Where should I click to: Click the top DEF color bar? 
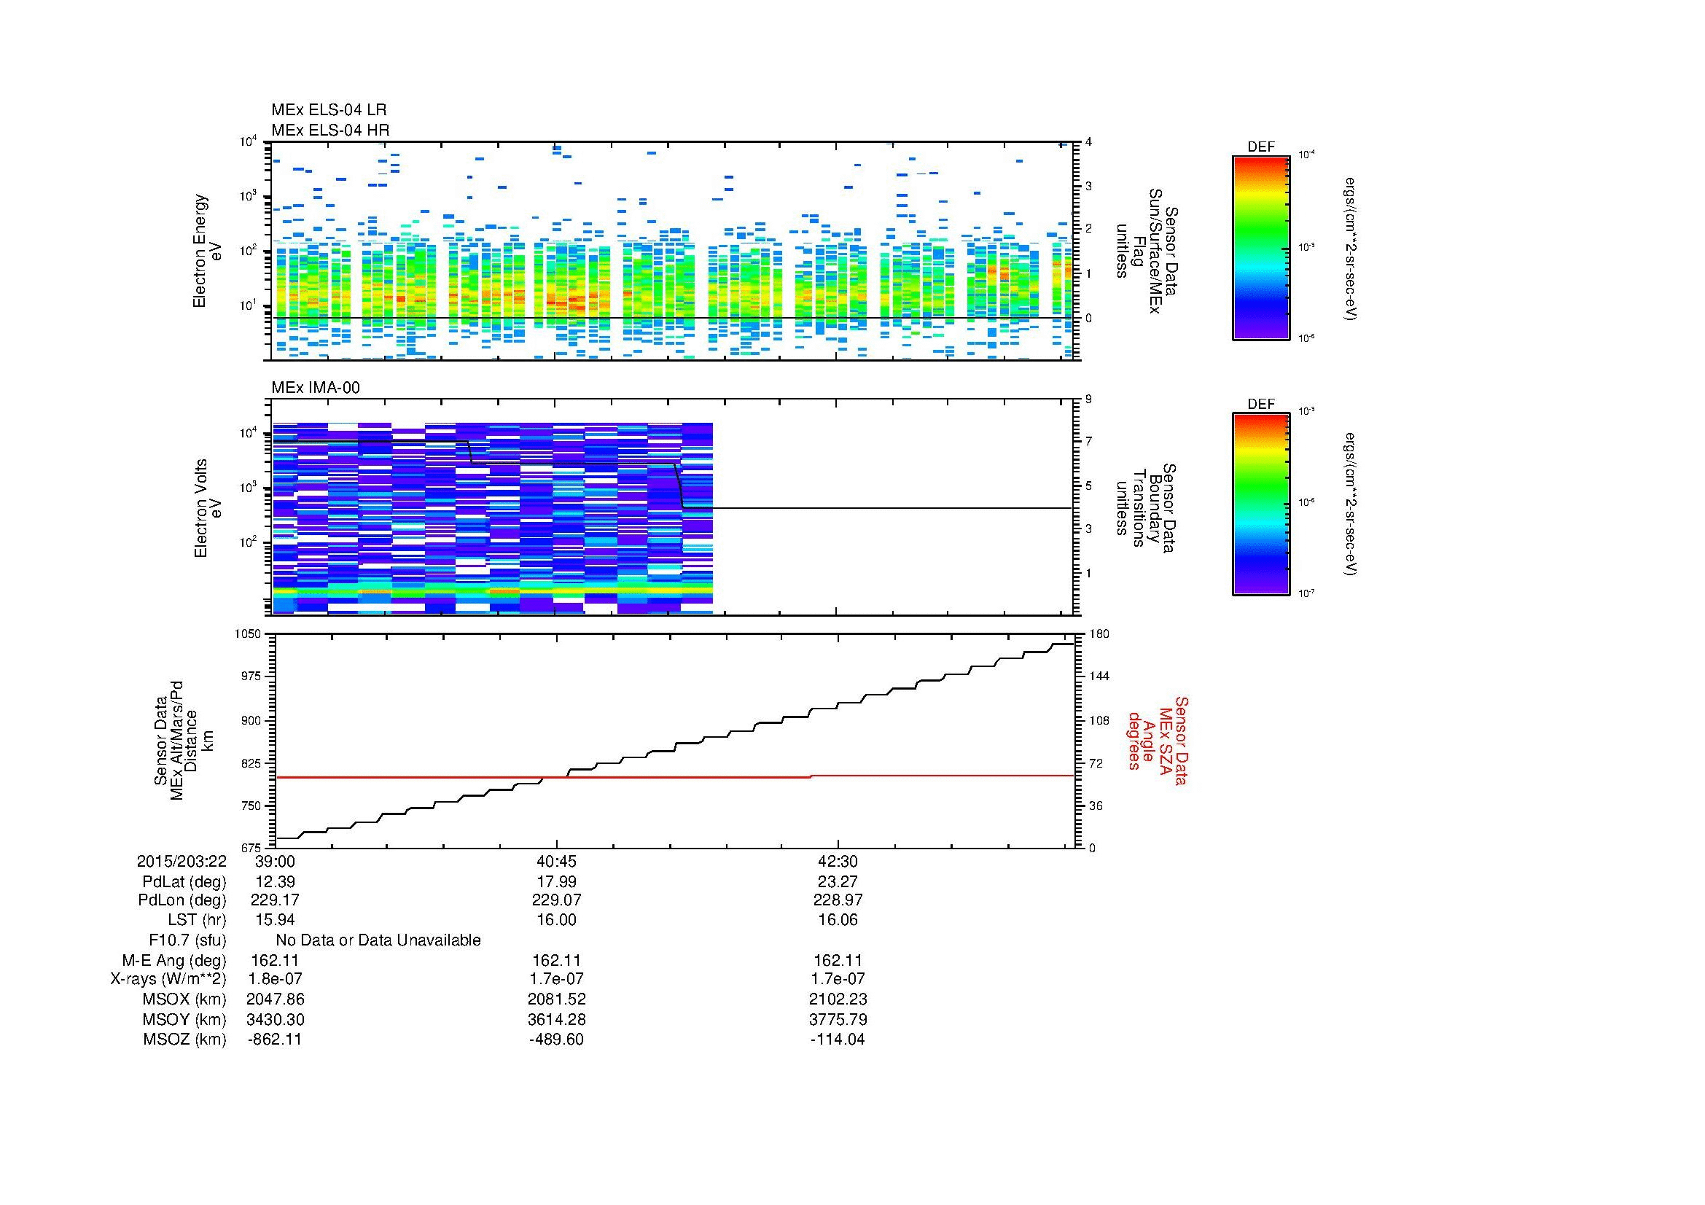[1261, 248]
